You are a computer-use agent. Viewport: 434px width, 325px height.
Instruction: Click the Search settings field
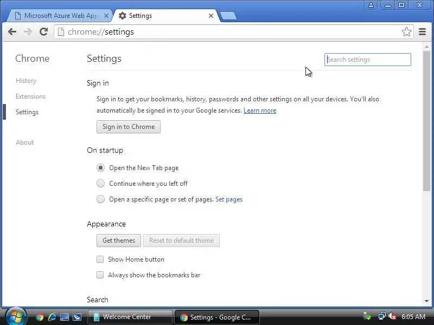[368, 60]
